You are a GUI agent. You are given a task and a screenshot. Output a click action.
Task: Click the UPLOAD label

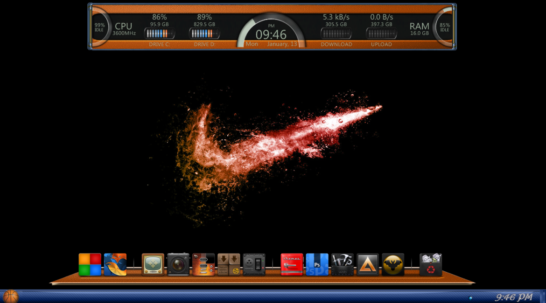(381, 45)
